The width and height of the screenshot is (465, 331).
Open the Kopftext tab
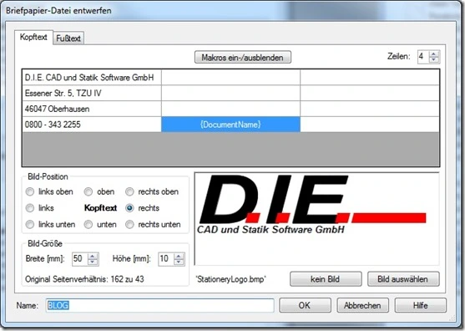[33, 37]
